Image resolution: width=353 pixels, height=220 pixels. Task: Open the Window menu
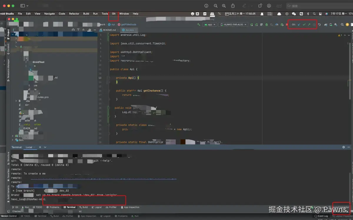(124, 14)
